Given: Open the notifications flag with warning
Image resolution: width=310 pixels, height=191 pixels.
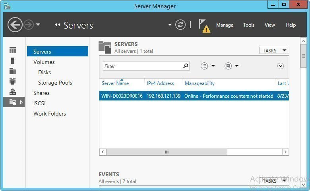Looking at the screenshot, I should [x=203, y=25].
